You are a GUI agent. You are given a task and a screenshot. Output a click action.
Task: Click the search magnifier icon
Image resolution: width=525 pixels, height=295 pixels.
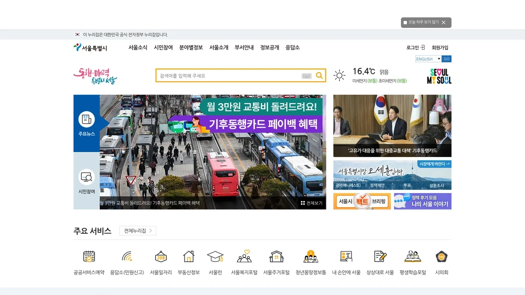319,76
